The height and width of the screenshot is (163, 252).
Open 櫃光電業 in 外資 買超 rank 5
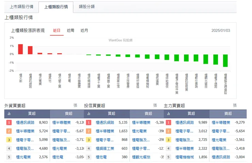[23, 157]
